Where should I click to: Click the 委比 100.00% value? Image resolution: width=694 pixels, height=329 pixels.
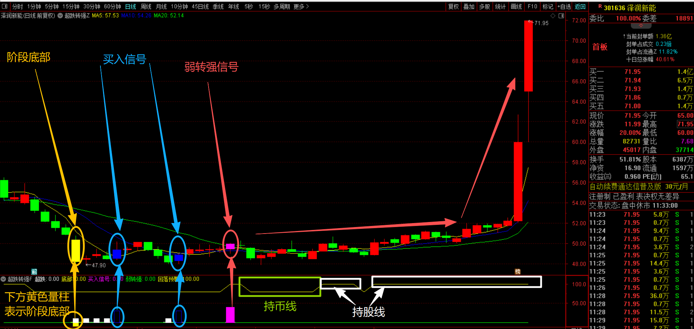click(x=628, y=18)
